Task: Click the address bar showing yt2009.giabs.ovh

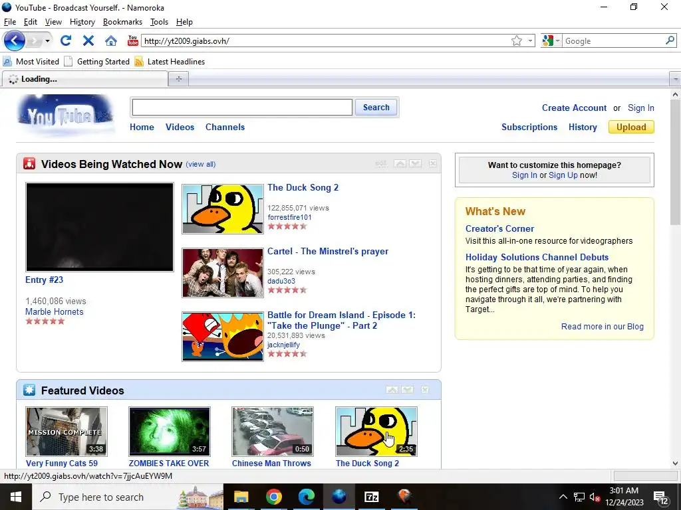Action: click(x=326, y=41)
